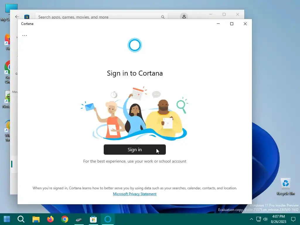The image size is (300, 225).
Task: Open File Explorer from the taskbar
Action: point(36,219)
